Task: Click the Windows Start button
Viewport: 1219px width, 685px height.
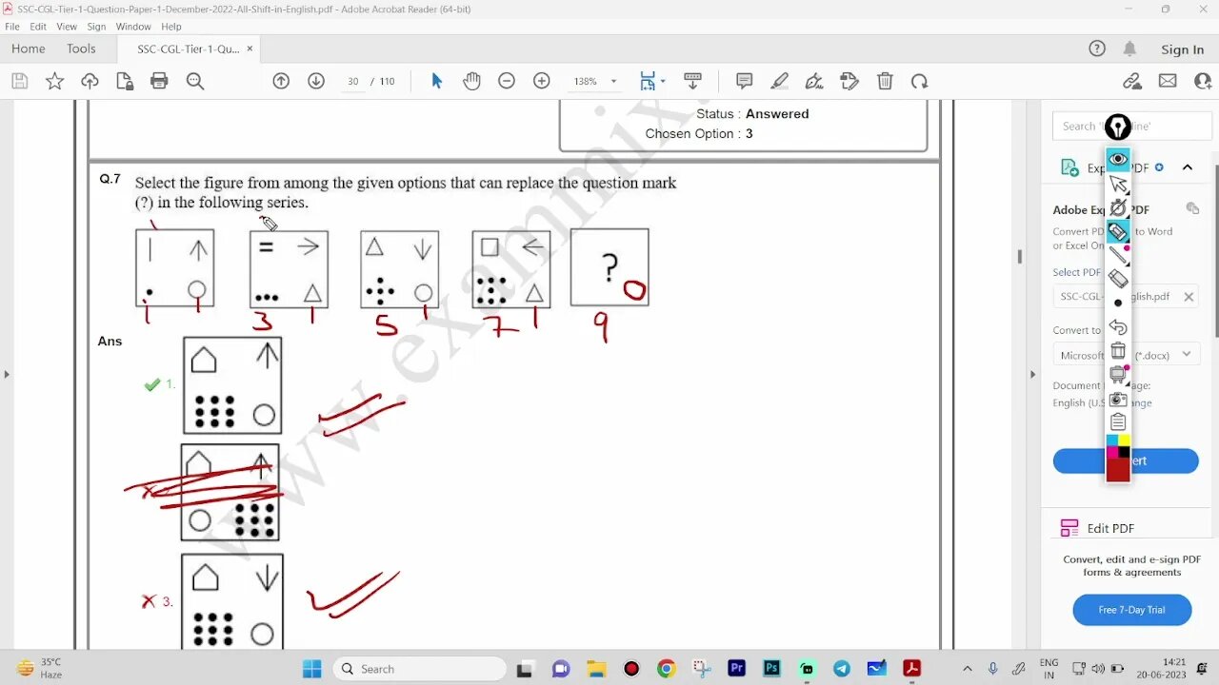Action: pyautogui.click(x=311, y=669)
